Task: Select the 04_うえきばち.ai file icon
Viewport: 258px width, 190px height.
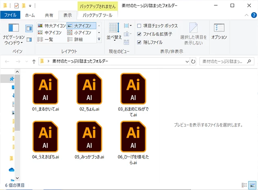Action: point(45,136)
